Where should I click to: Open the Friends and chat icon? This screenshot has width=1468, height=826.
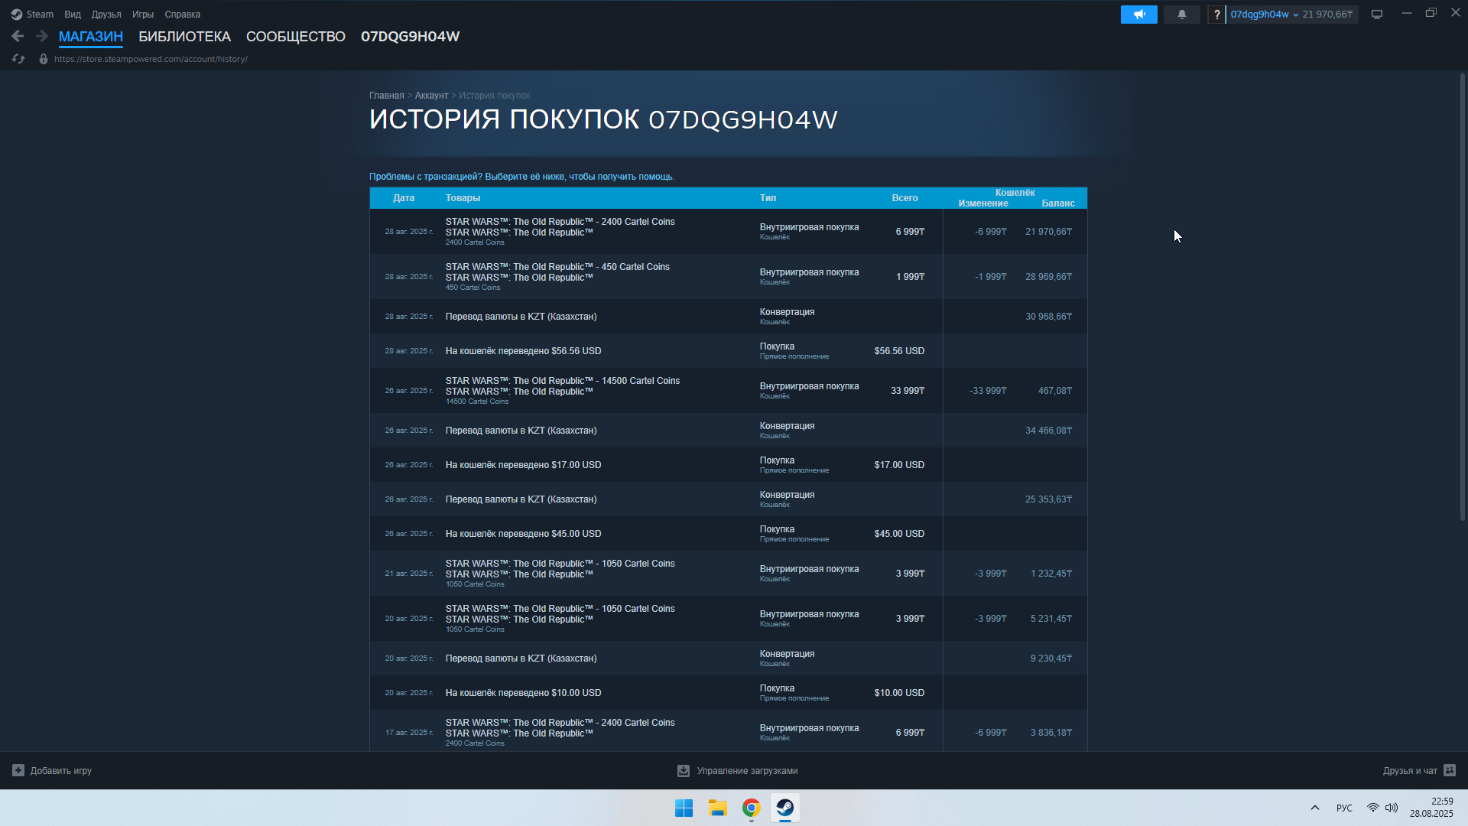(1450, 770)
